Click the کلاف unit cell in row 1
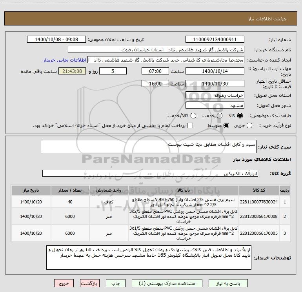This screenshot has height=292, width=302. pyautogui.click(x=109, y=202)
